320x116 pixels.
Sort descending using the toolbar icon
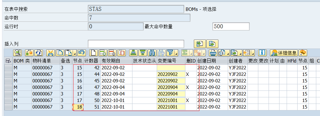(143, 53)
